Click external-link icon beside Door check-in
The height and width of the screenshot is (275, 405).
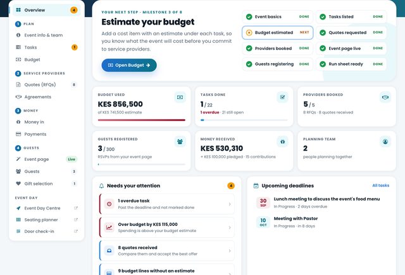76,231
